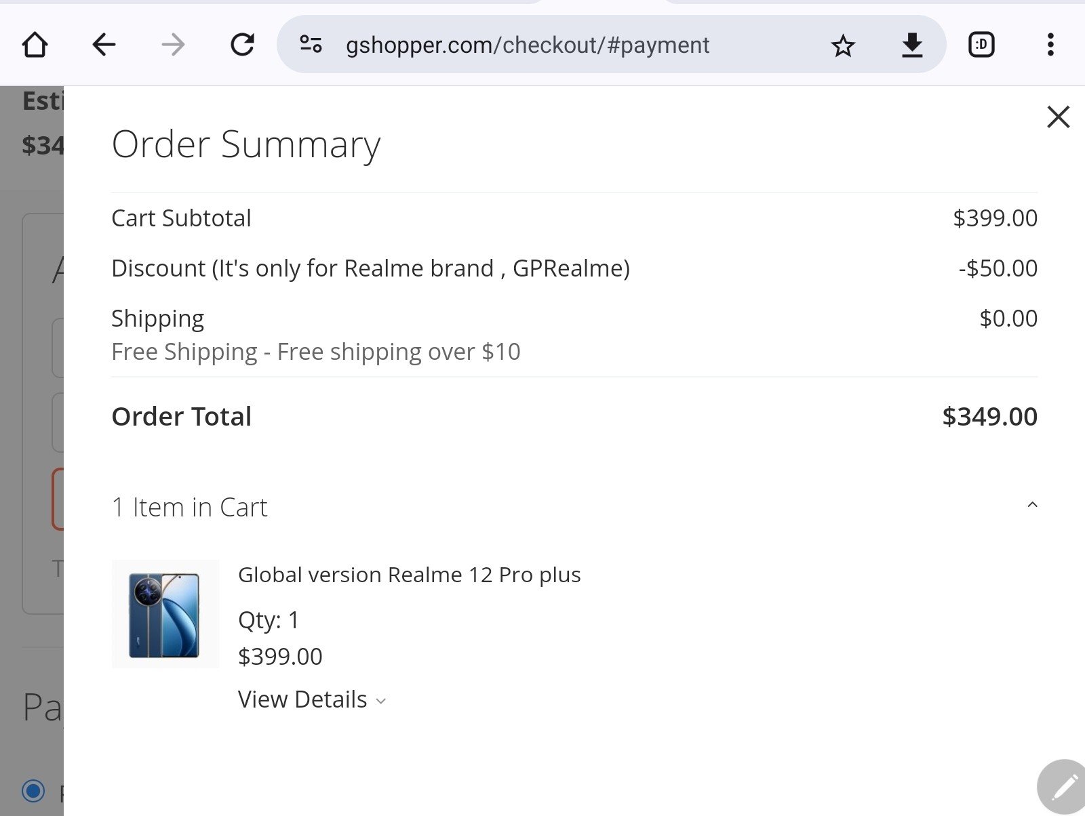Click the forward navigation arrow
Screen dimensions: 1085x816
click(173, 45)
